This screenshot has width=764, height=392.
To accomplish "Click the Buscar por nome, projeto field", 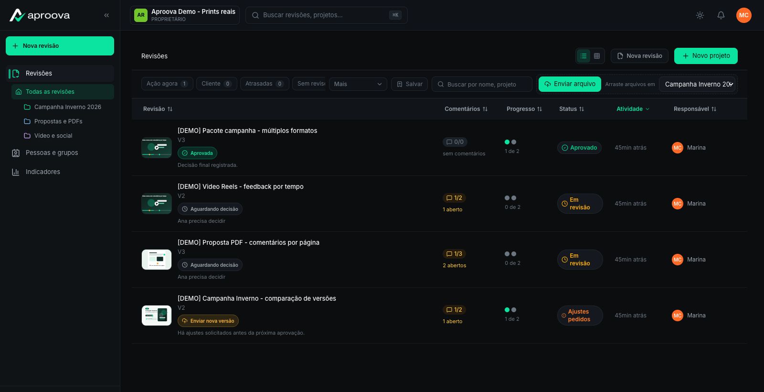I will [482, 84].
